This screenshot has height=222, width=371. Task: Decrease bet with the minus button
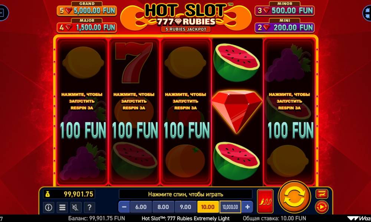click(x=124, y=207)
